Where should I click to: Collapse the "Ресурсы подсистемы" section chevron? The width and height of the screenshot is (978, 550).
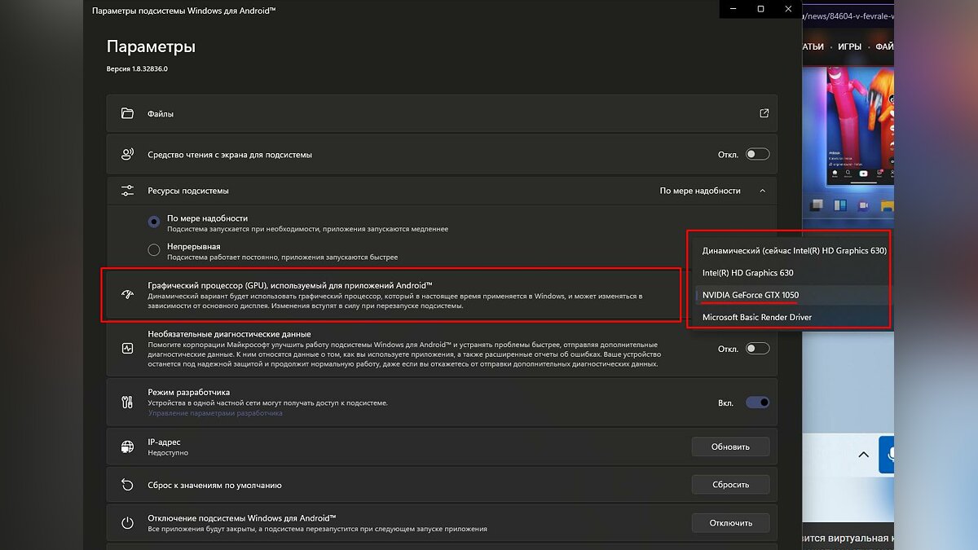762,191
